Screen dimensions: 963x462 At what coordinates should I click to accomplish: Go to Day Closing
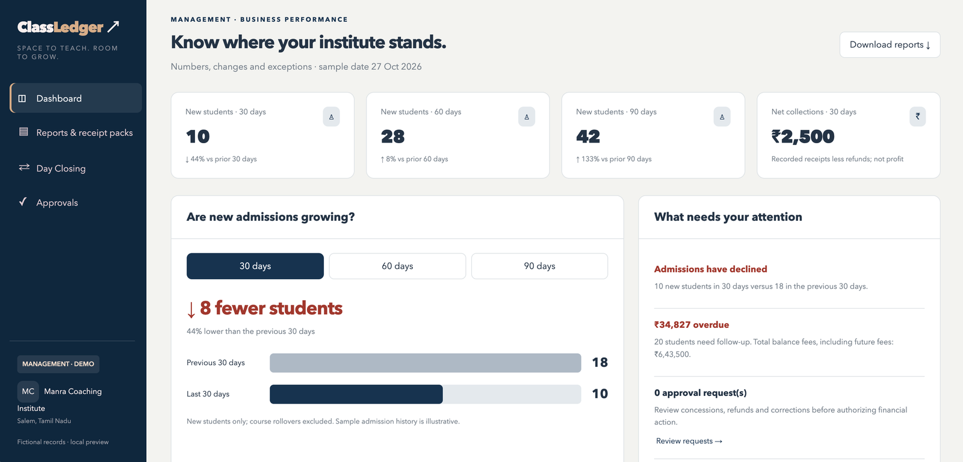tap(76, 168)
